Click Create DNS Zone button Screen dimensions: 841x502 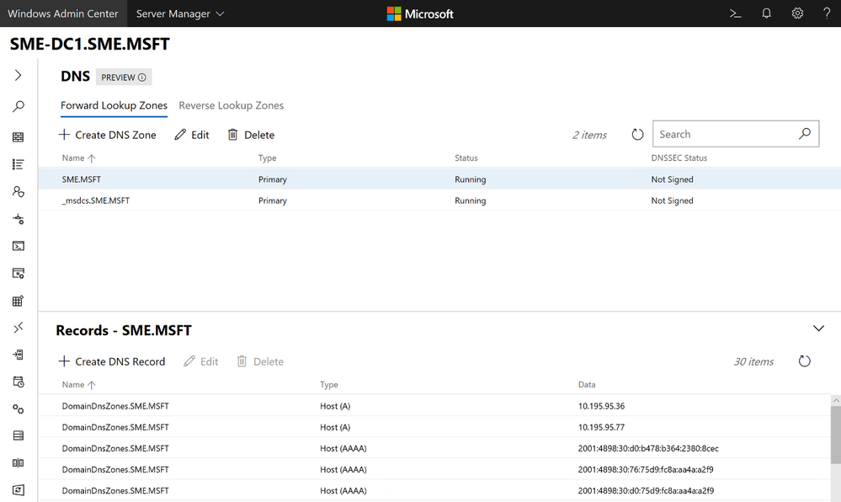[107, 135]
